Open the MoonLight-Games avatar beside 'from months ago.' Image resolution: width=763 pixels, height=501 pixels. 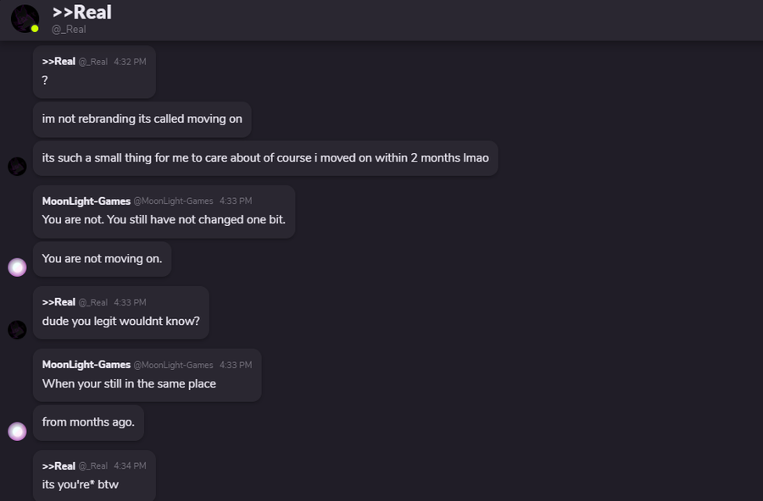[x=17, y=431]
